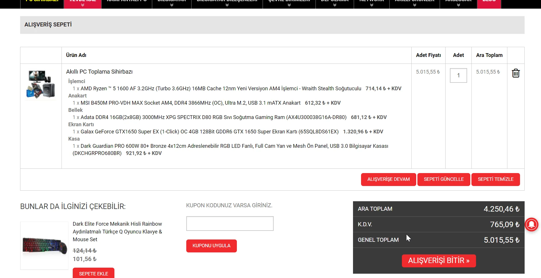The height and width of the screenshot is (278, 541).
Task: Add the keyboard set with SEPETE EKLE
Action: pyautogui.click(x=93, y=273)
